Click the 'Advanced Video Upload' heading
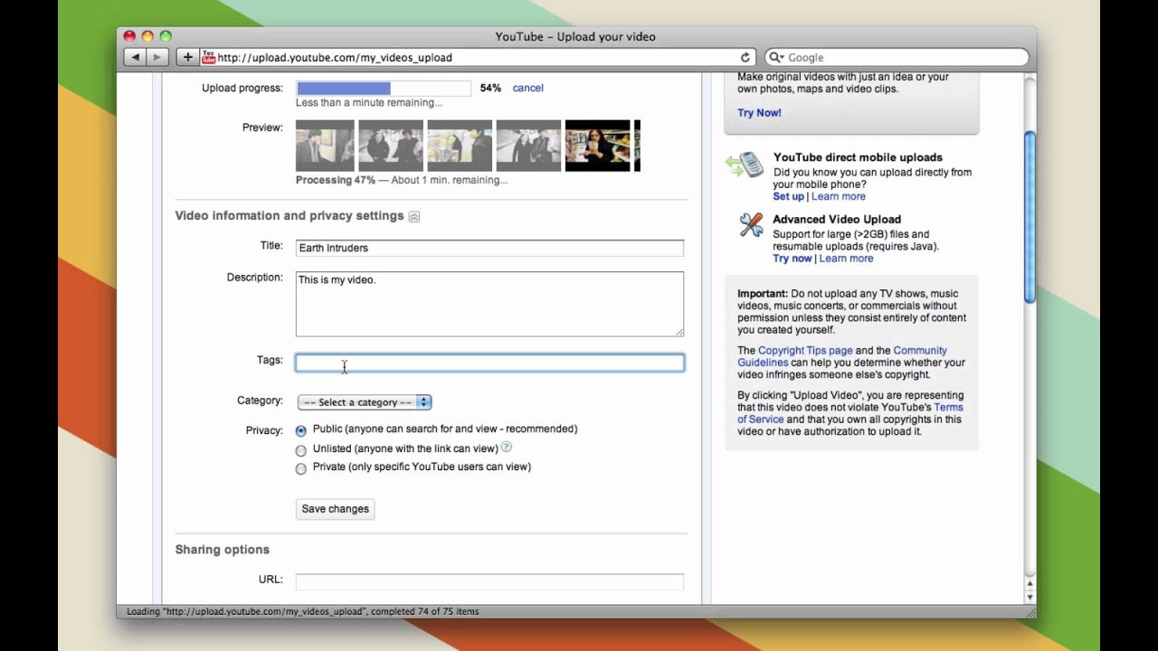This screenshot has height=651, width=1158. pyautogui.click(x=837, y=219)
